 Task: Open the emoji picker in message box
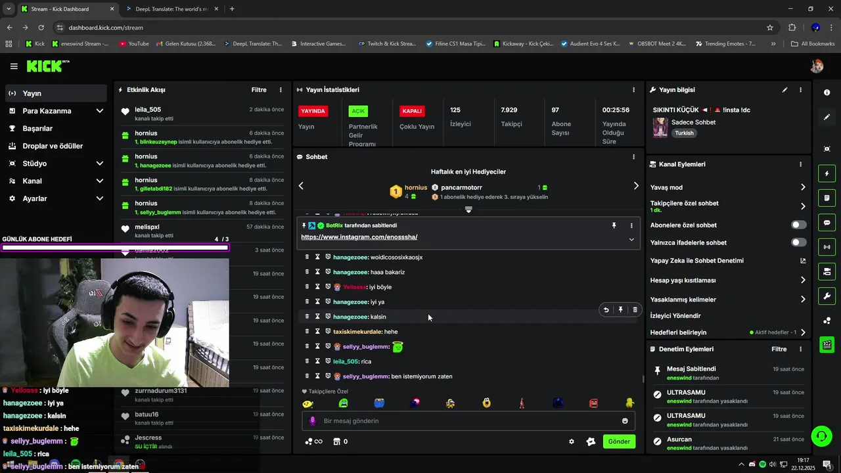tap(625, 421)
